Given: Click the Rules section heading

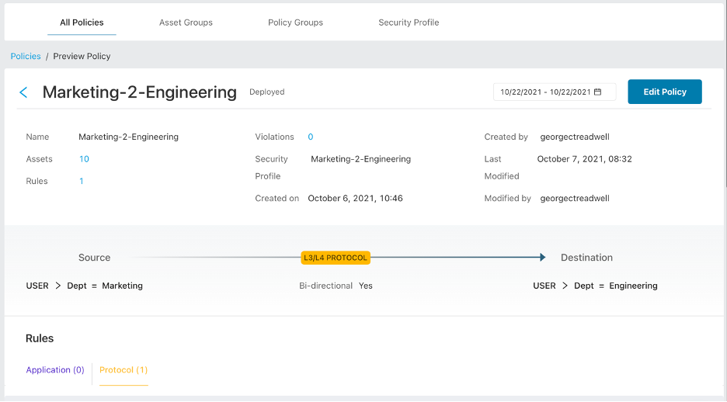Looking at the screenshot, I should click(x=40, y=338).
